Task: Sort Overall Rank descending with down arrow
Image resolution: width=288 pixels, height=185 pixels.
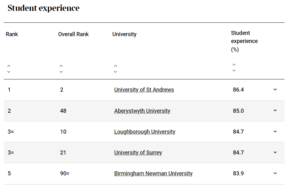Action: 61,72
